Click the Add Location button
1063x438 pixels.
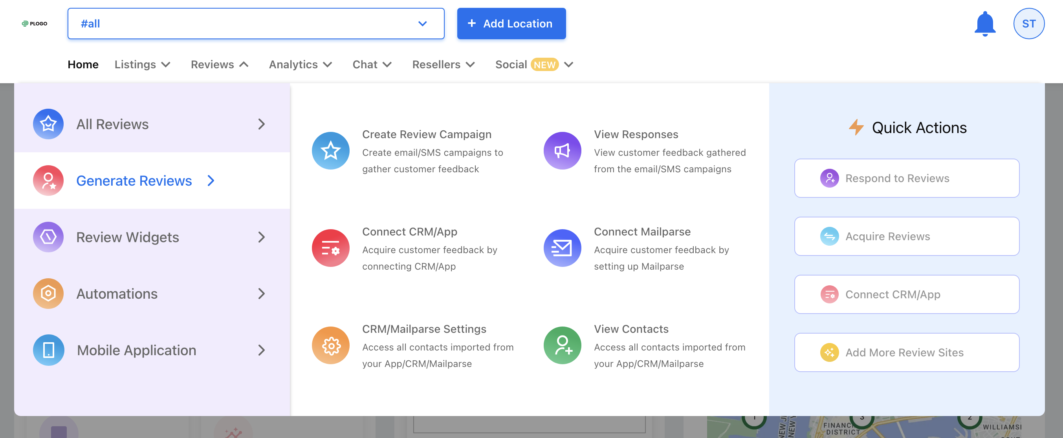coord(511,24)
